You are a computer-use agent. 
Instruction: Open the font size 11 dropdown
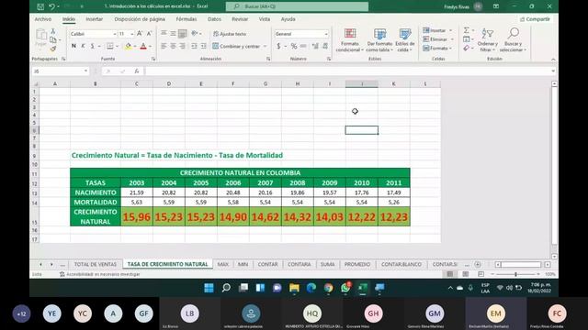[132, 34]
